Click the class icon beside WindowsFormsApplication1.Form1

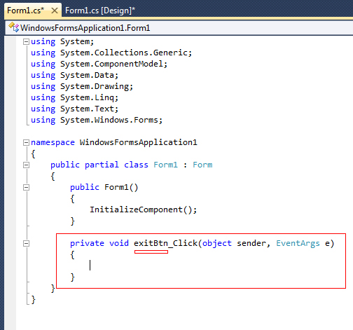[x=13, y=27]
